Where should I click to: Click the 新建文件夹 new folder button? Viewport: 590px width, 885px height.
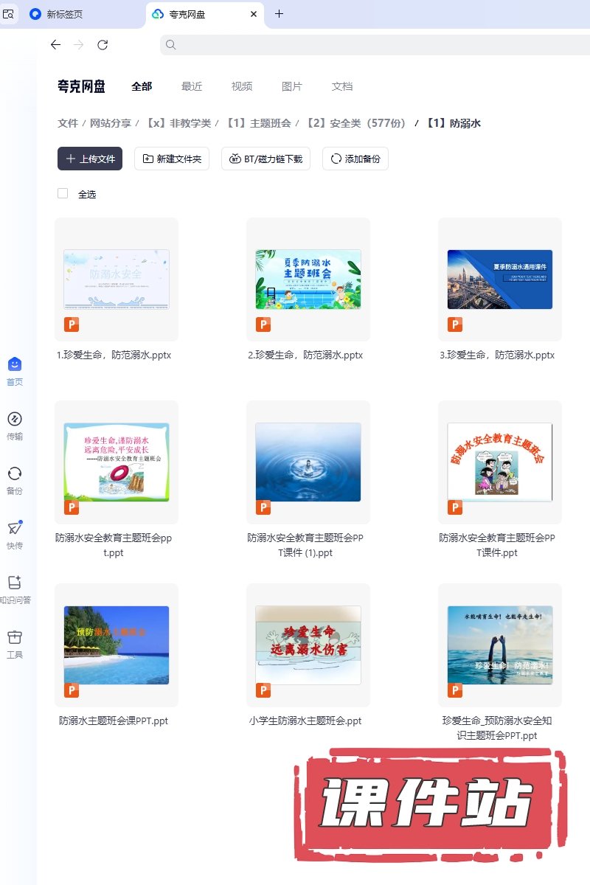click(173, 159)
